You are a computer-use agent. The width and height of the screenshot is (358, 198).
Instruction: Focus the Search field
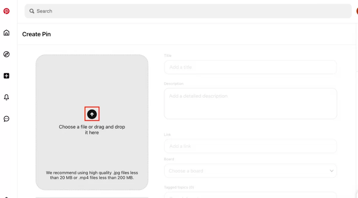point(188,11)
